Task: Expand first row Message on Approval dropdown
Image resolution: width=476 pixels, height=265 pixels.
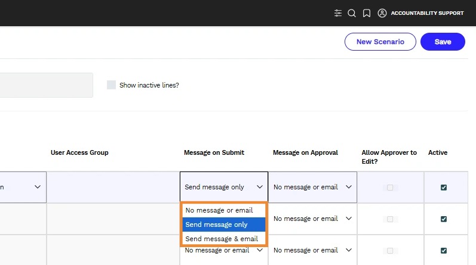Action: point(312,187)
